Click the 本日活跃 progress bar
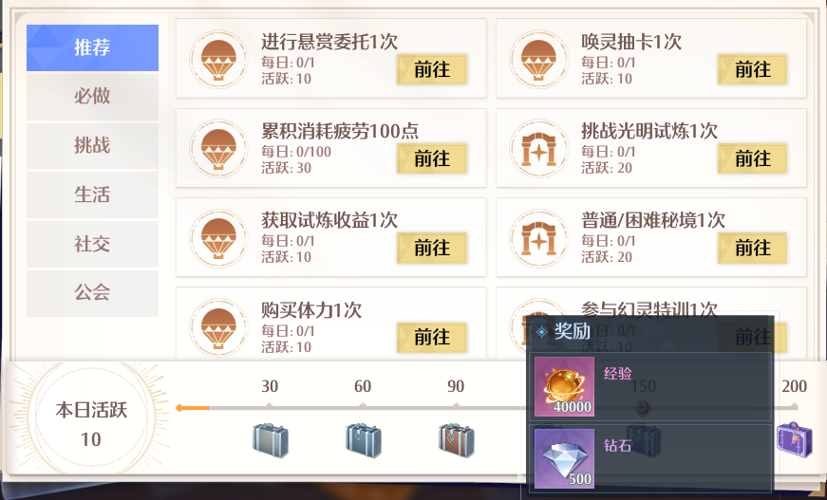The width and height of the screenshot is (827, 500). pos(487,408)
